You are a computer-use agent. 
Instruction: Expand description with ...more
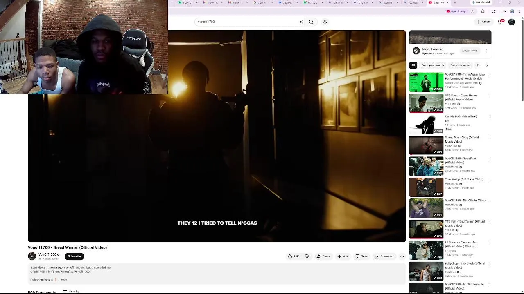[63, 280]
